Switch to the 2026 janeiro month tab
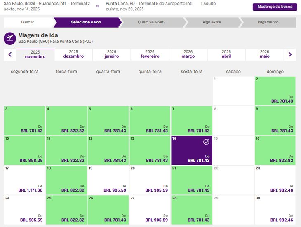This screenshot has height=227, width=301. [112, 54]
